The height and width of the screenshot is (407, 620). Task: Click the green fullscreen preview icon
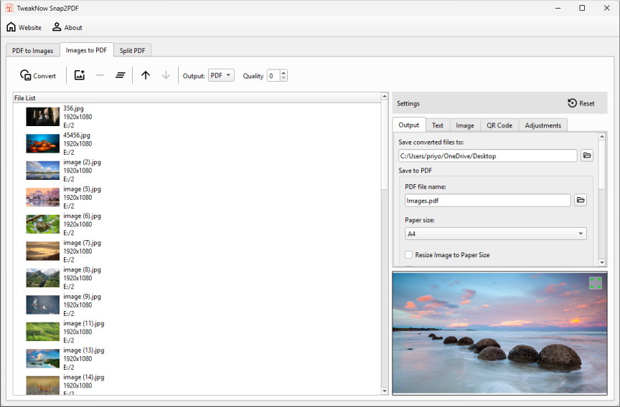[595, 282]
